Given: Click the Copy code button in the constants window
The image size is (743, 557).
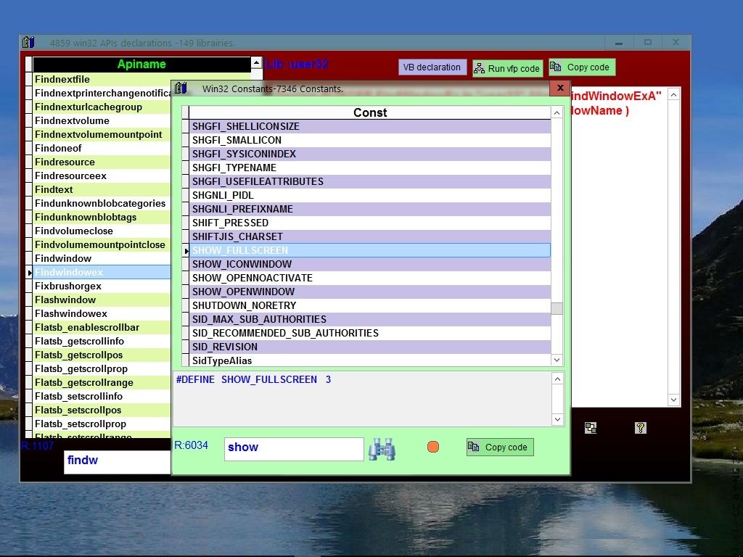Looking at the screenshot, I should 499,447.
